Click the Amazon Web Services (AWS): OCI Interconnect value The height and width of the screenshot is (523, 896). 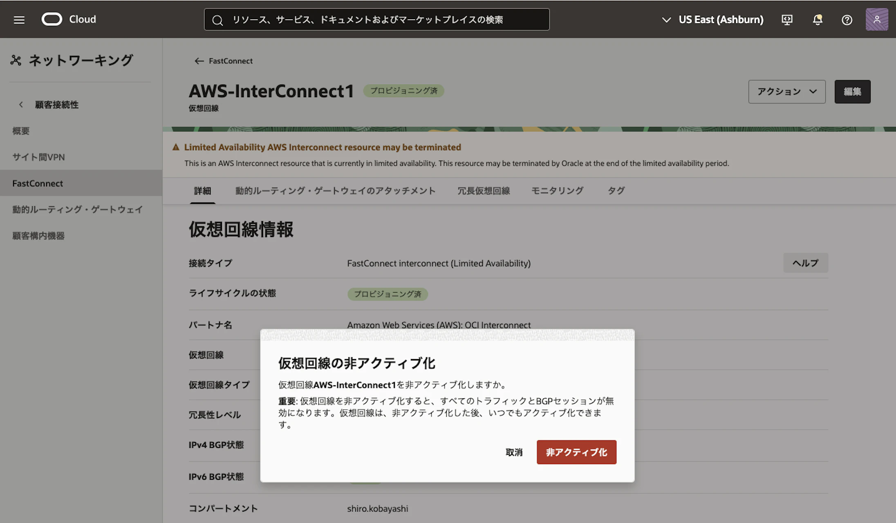(439, 325)
